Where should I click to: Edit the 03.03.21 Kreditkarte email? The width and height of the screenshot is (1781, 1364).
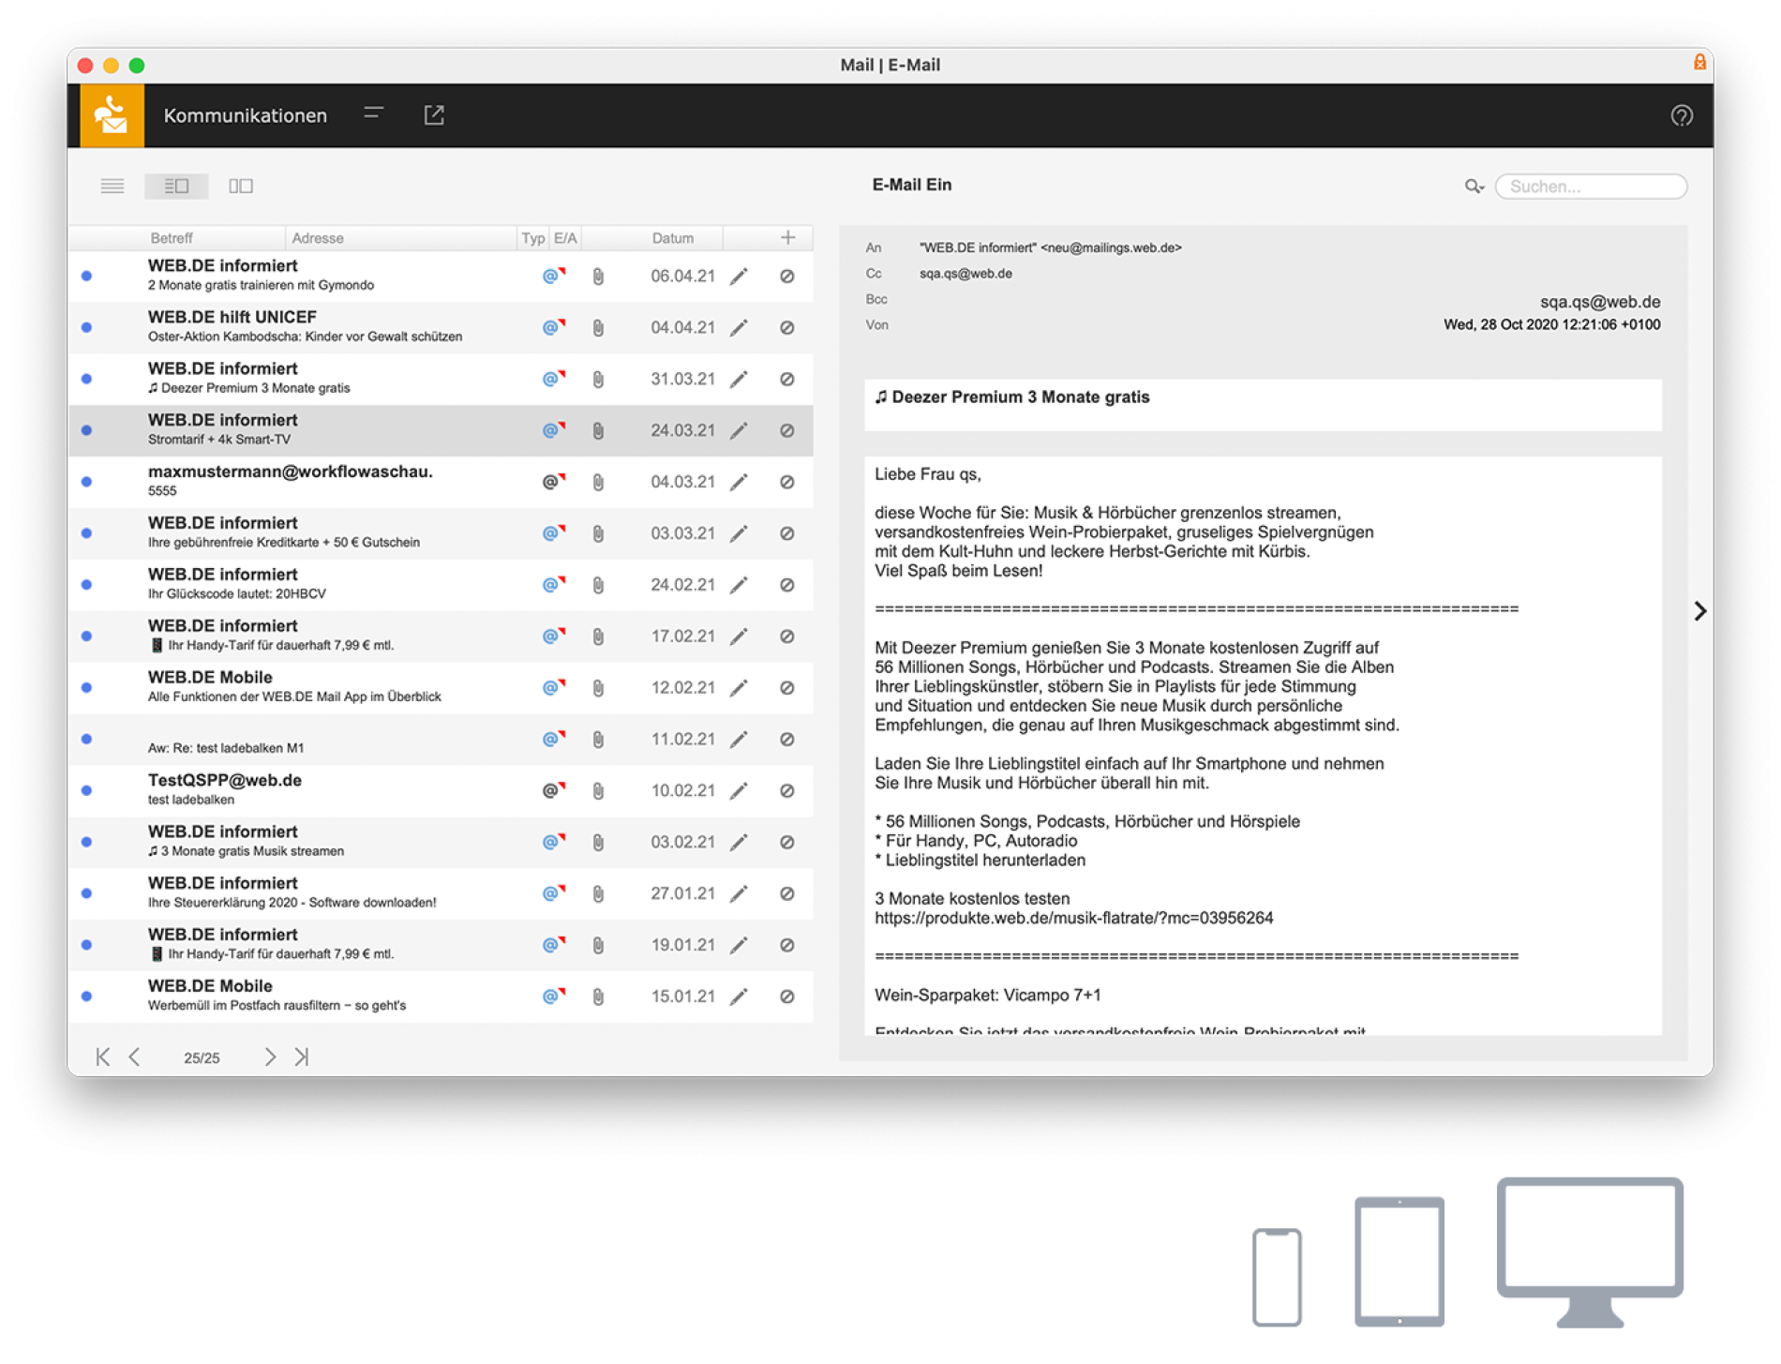(739, 534)
